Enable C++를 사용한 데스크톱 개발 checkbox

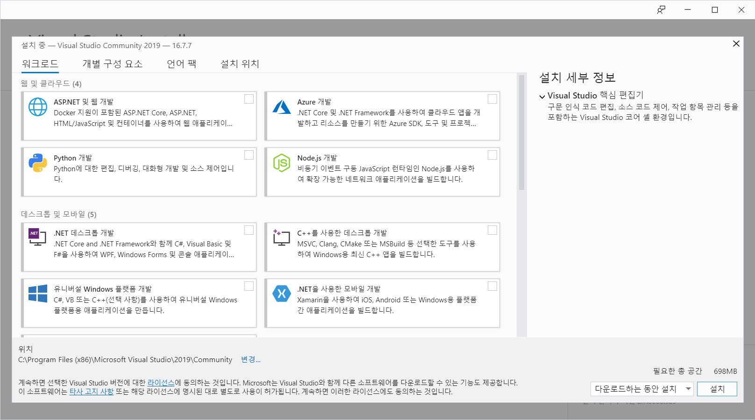[492, 230]
